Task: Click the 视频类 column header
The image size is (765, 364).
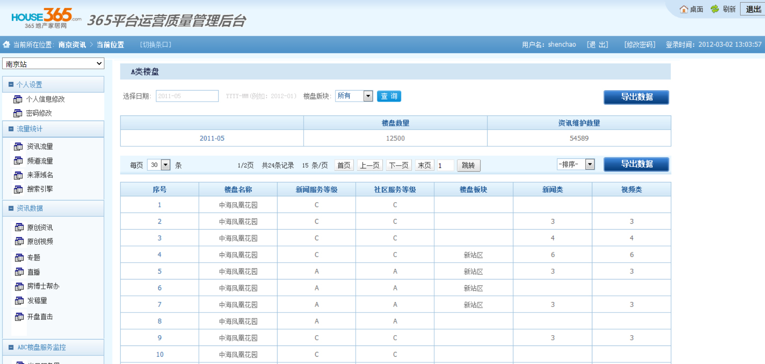Action: pos(631,189)
